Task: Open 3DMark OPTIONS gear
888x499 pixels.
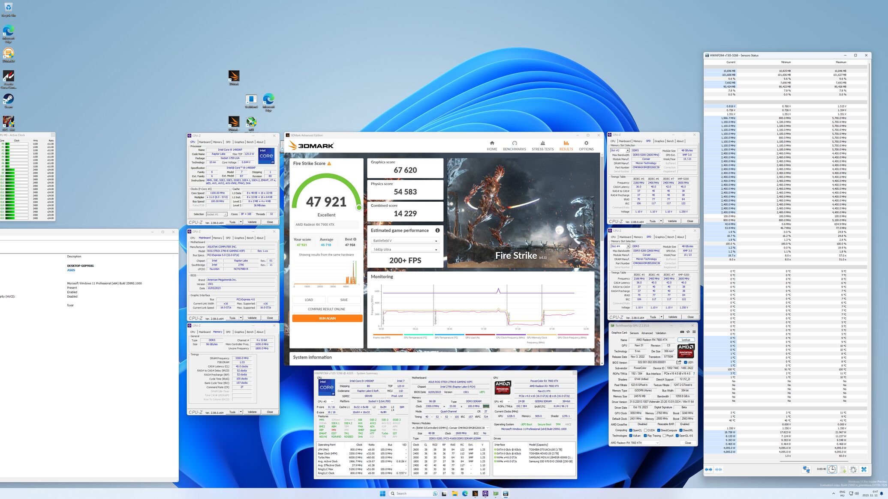Action: pyautogui.click(x=586, y=146)
